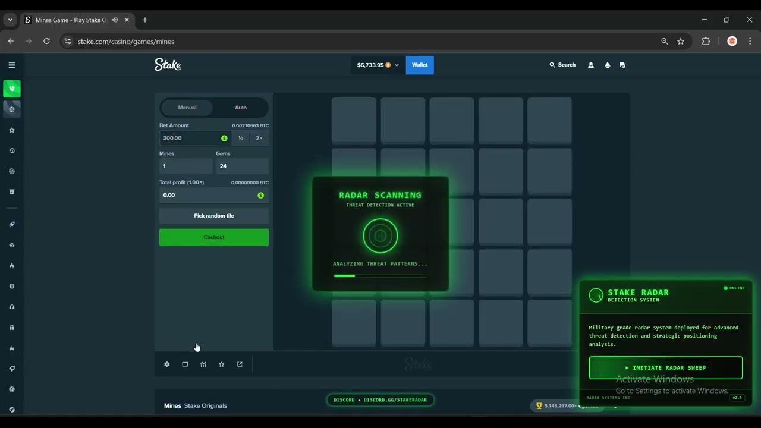
Task: Open the Sports sidebar icon
Action: [x=12, y=109]
